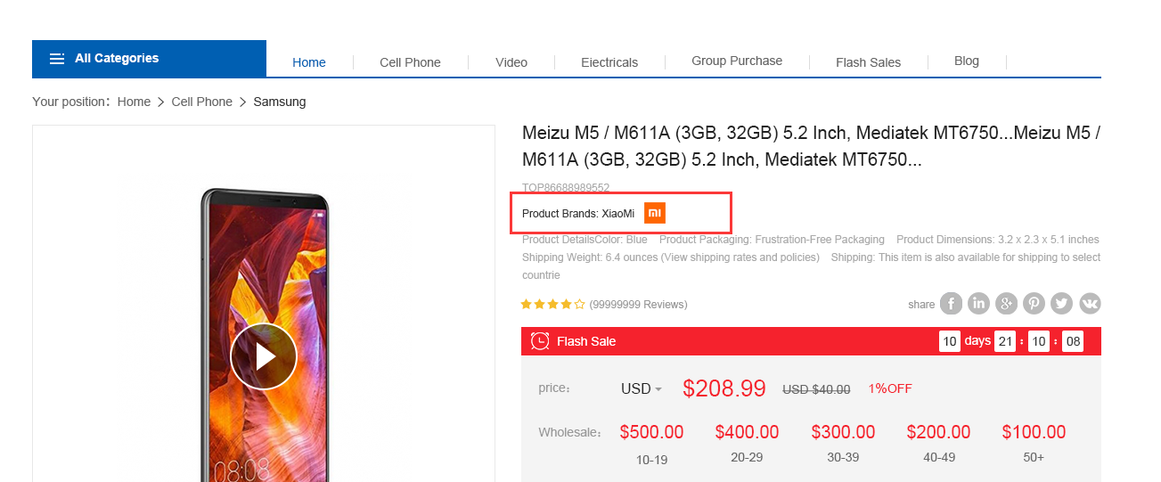Share product on Twitter
Screen dimensions: 1161x482
coord(1061,304)
